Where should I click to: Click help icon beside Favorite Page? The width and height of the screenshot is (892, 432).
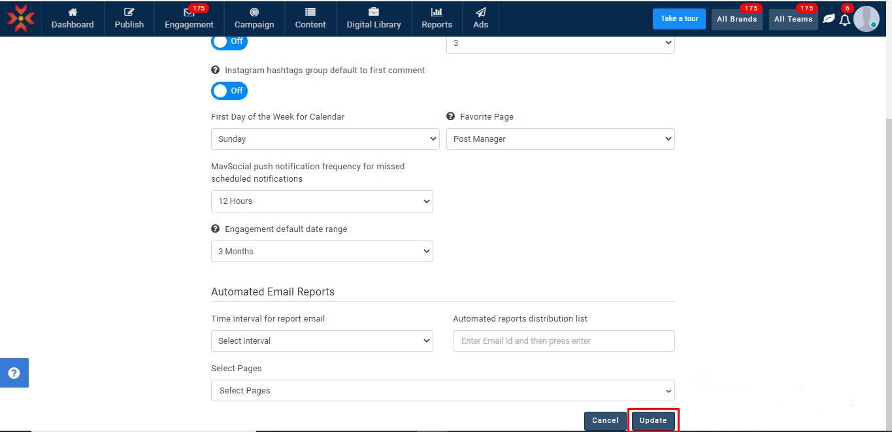coord(450,116)
